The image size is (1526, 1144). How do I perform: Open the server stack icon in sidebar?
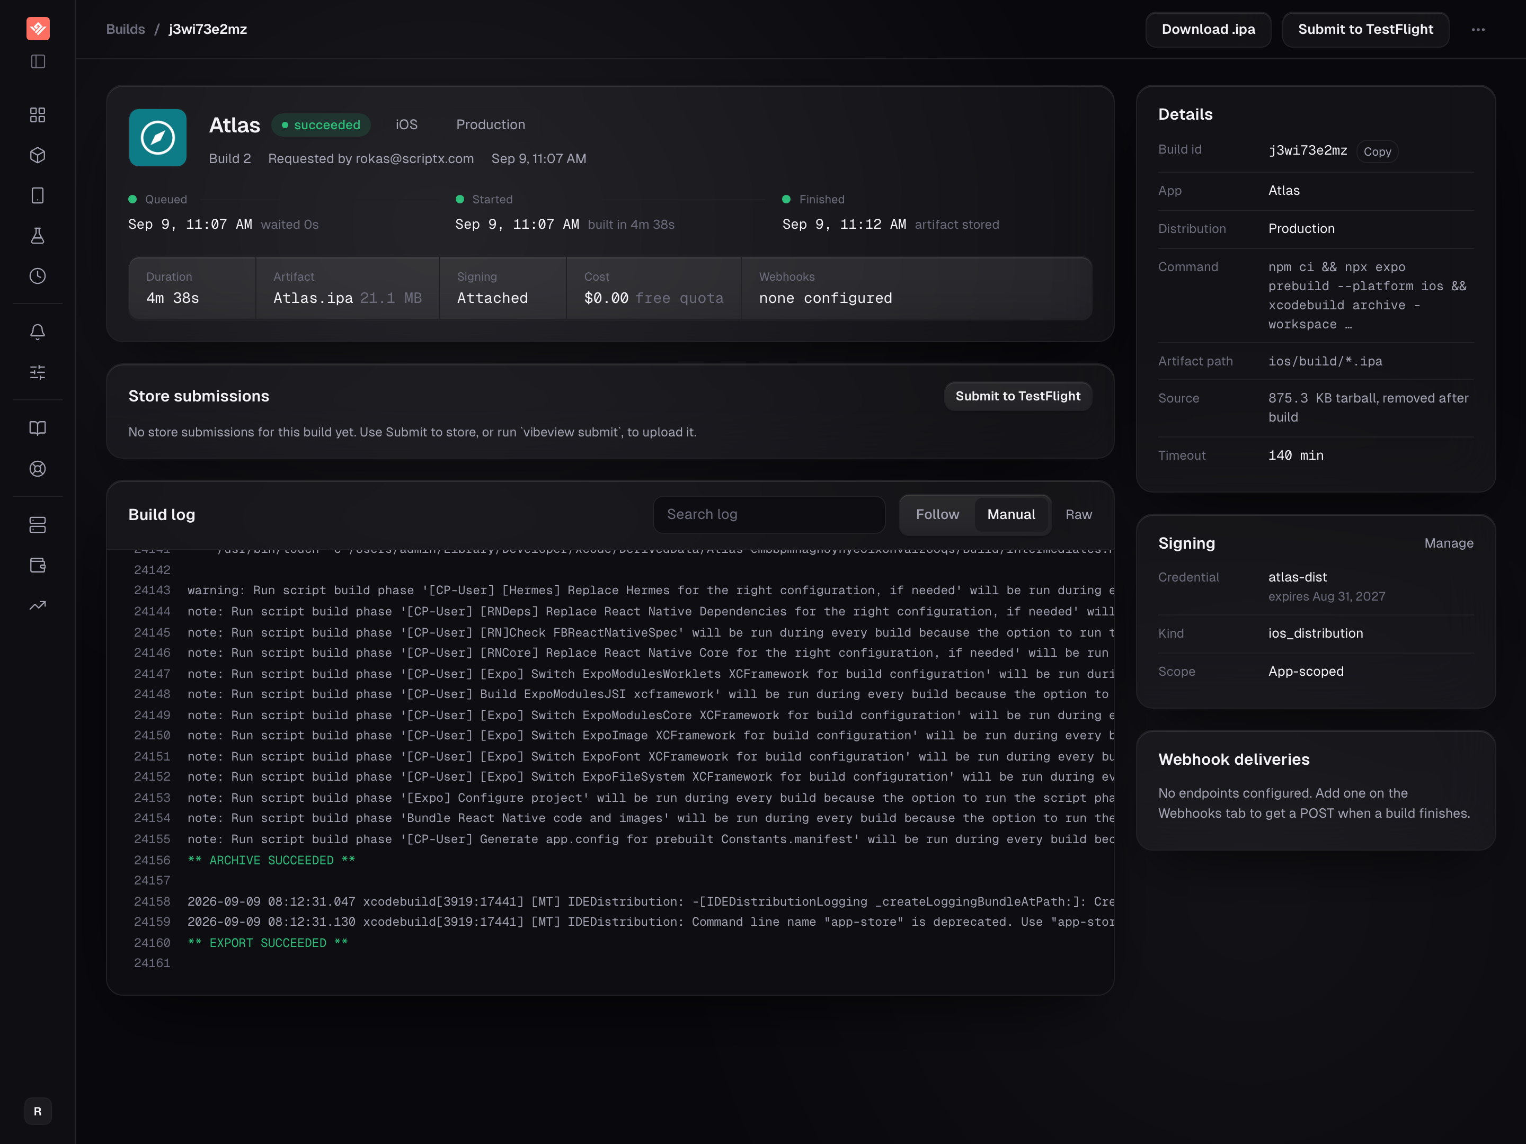click(38, 525)
